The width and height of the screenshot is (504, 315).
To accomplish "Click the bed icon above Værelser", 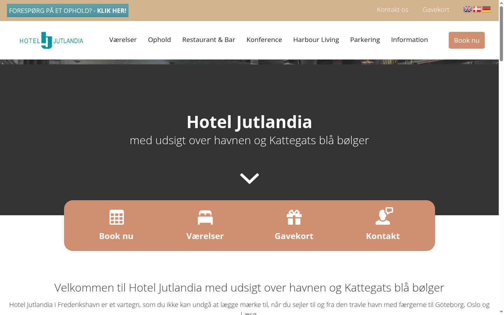I will 205,217.
